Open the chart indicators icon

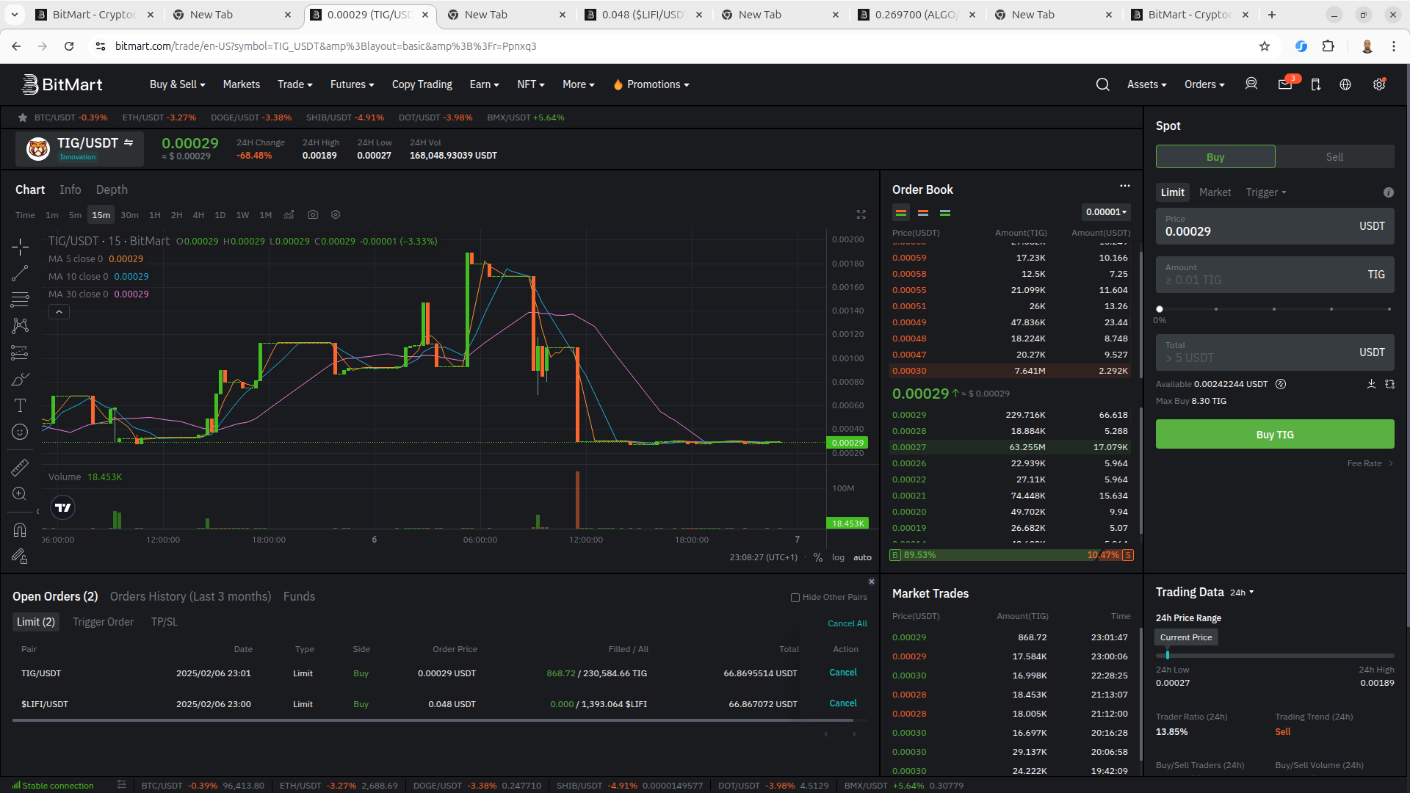[289, 214]
